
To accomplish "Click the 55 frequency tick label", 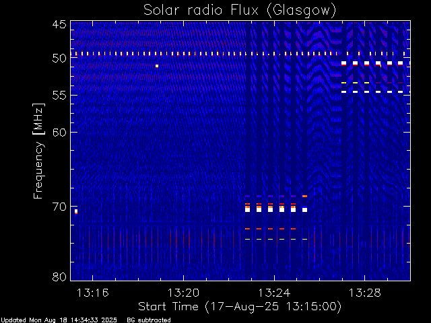I will pos(59,96).
